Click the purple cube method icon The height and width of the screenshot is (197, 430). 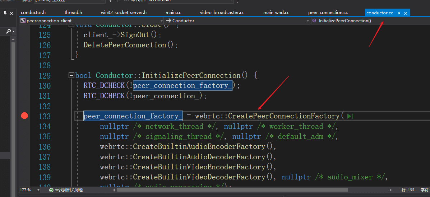[x=314, y=20]
